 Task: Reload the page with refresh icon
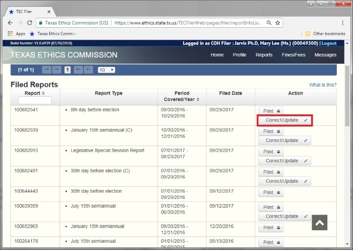pyautogui.click(x=29, y=23)
